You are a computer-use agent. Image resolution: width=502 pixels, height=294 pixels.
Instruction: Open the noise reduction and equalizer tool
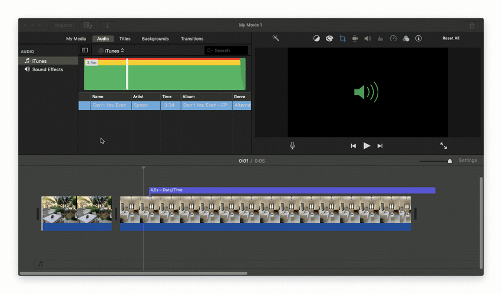click(x=380, y=38)
